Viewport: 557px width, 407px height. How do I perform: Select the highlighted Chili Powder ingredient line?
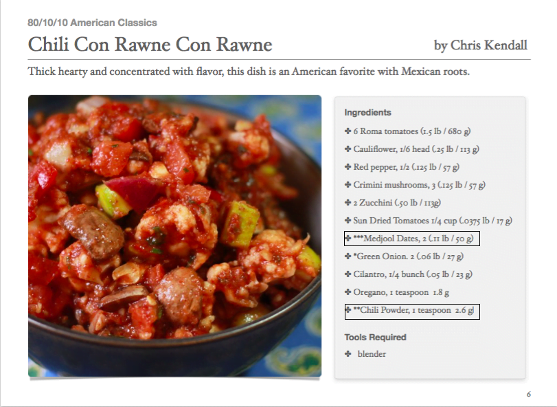click(x=412, y=311)
